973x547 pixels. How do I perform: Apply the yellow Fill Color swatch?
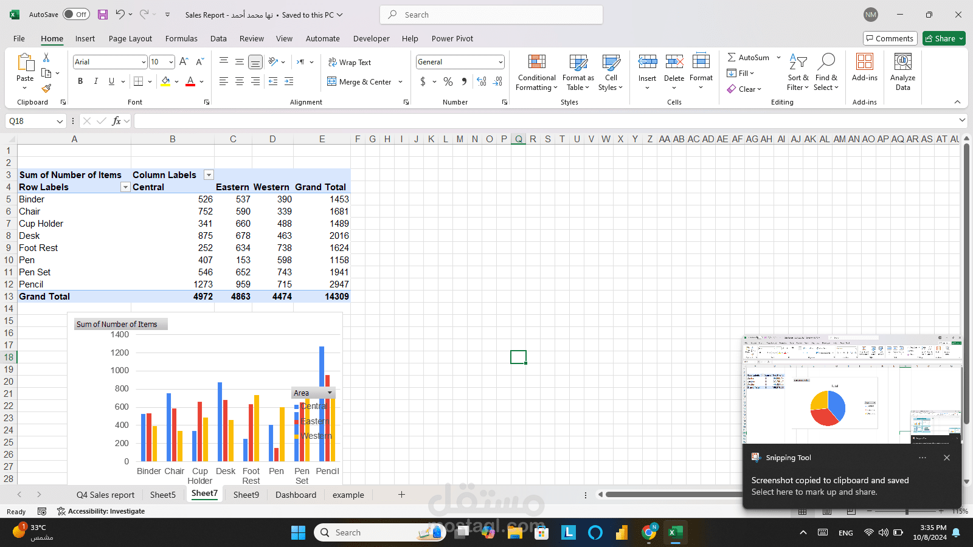click(165, 81)
